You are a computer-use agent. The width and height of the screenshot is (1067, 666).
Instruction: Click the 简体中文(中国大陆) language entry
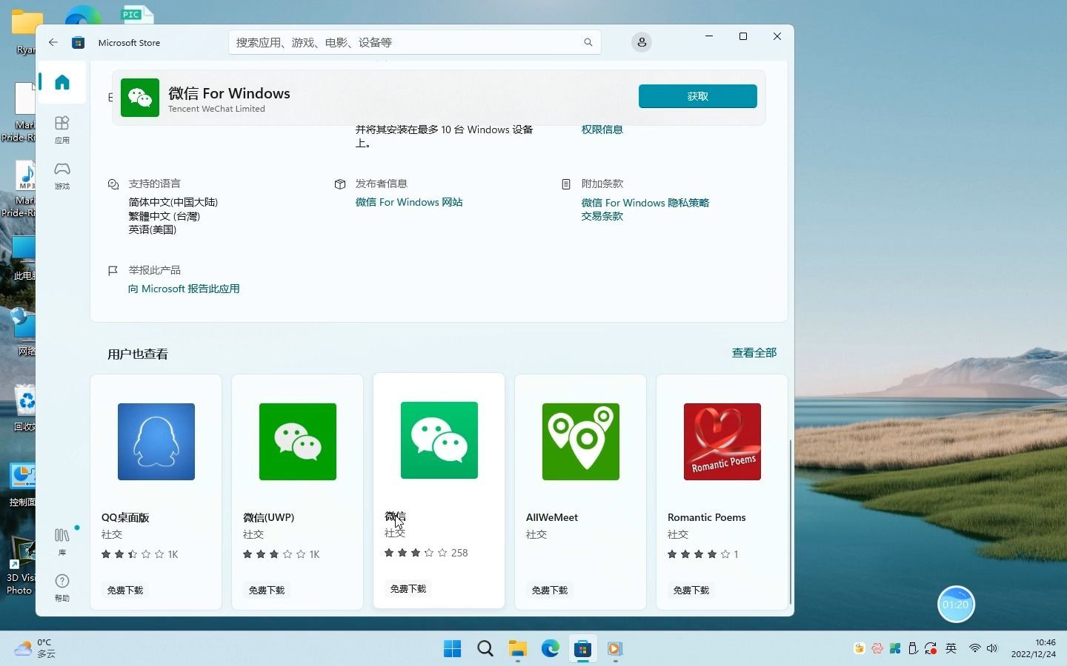tap(173, 202)
